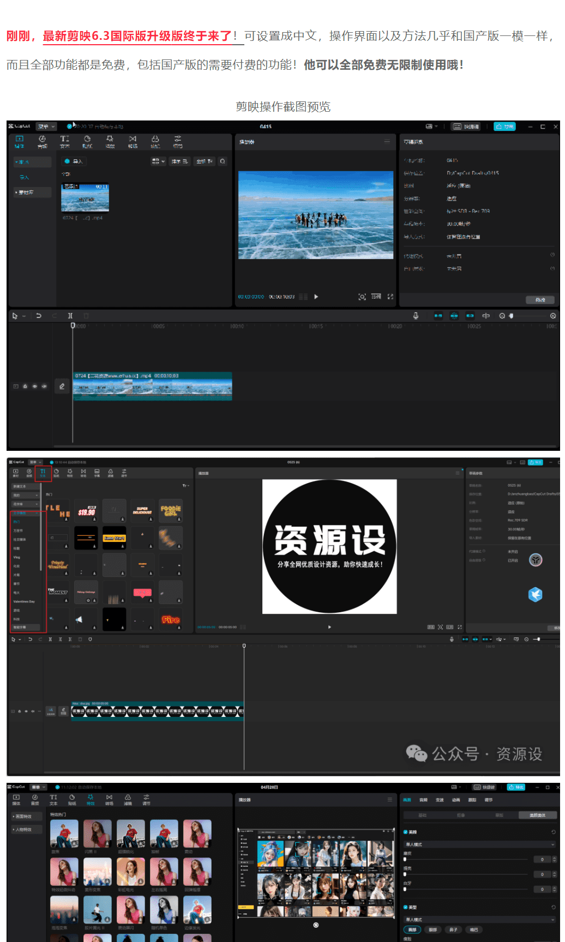Select 0724 mp4 clip on first timeline
Screen dimensions: 565x942
[x=153, y=386]
